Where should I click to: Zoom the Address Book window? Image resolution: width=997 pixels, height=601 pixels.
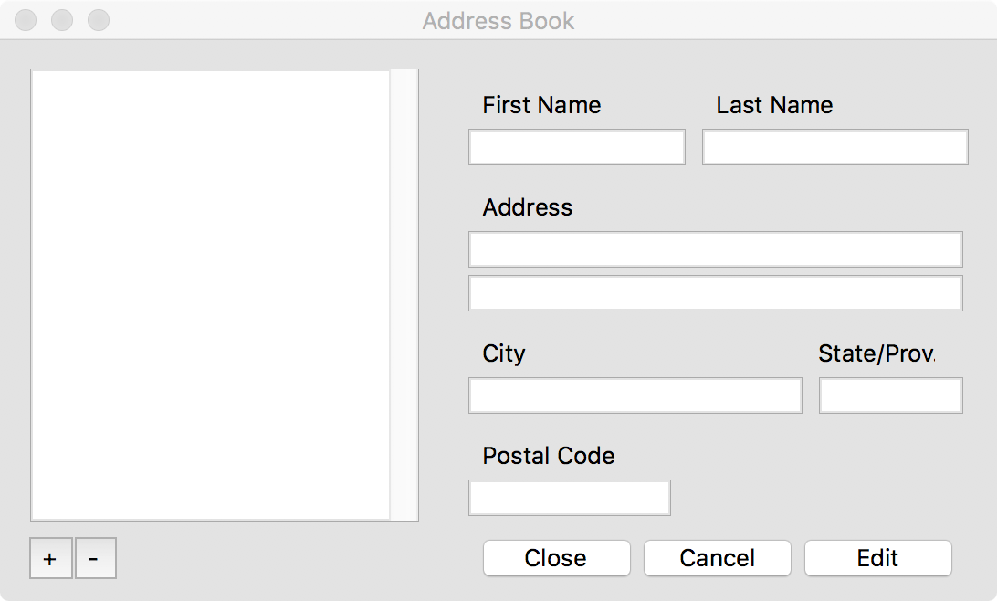(x=98, y=20)
